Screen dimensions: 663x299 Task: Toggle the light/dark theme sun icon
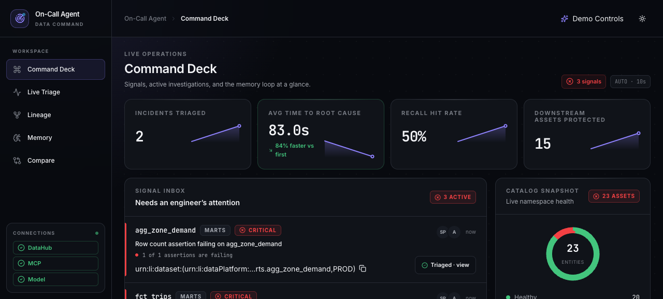tap(642, 19)
